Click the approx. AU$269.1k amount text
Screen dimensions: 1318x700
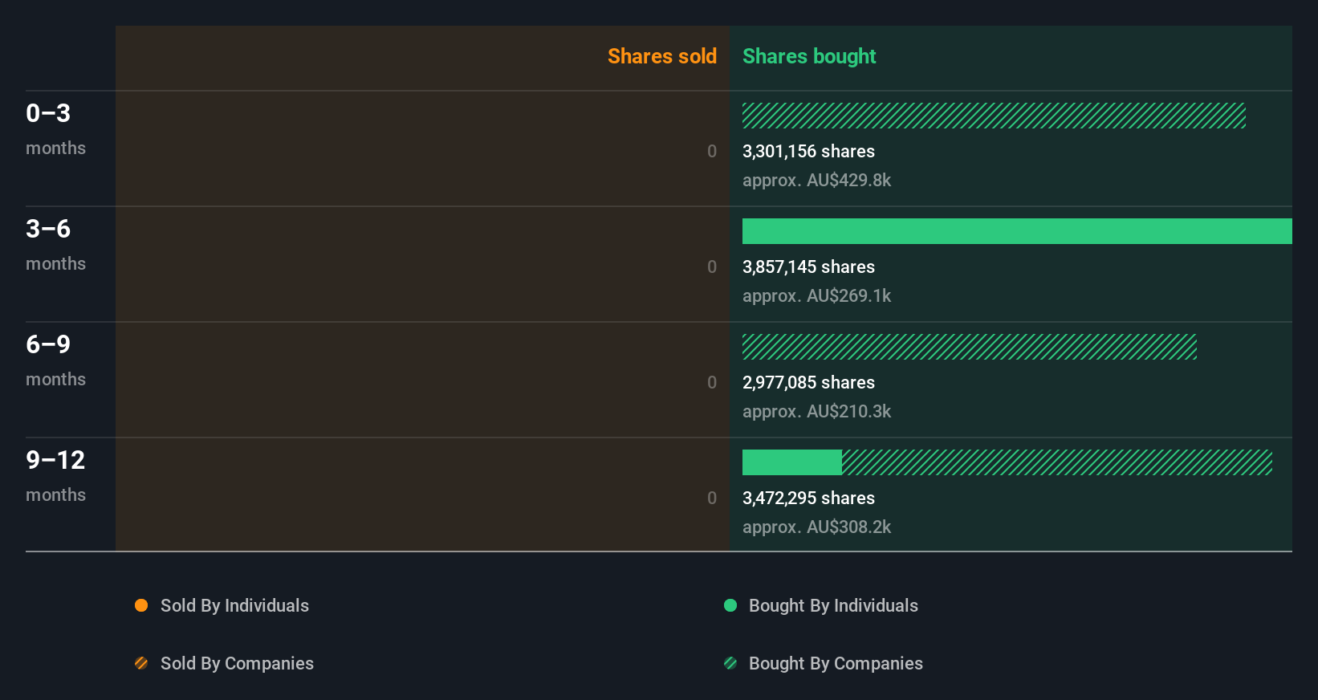pyautogui.click(x=816, y=295)
